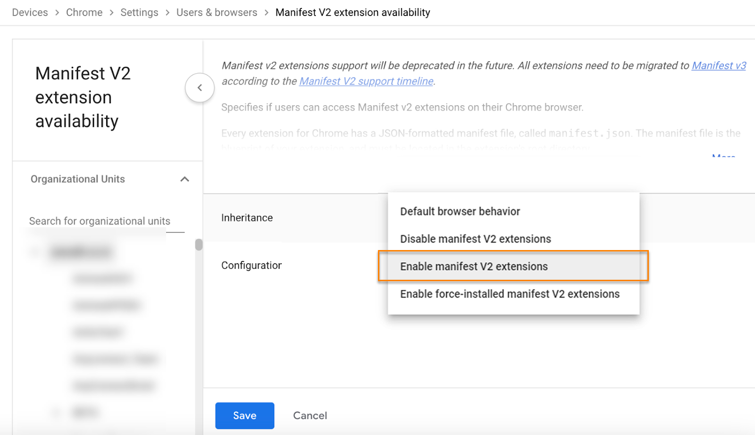
Task: Cancel the setting changes
Action: point(310,416)
